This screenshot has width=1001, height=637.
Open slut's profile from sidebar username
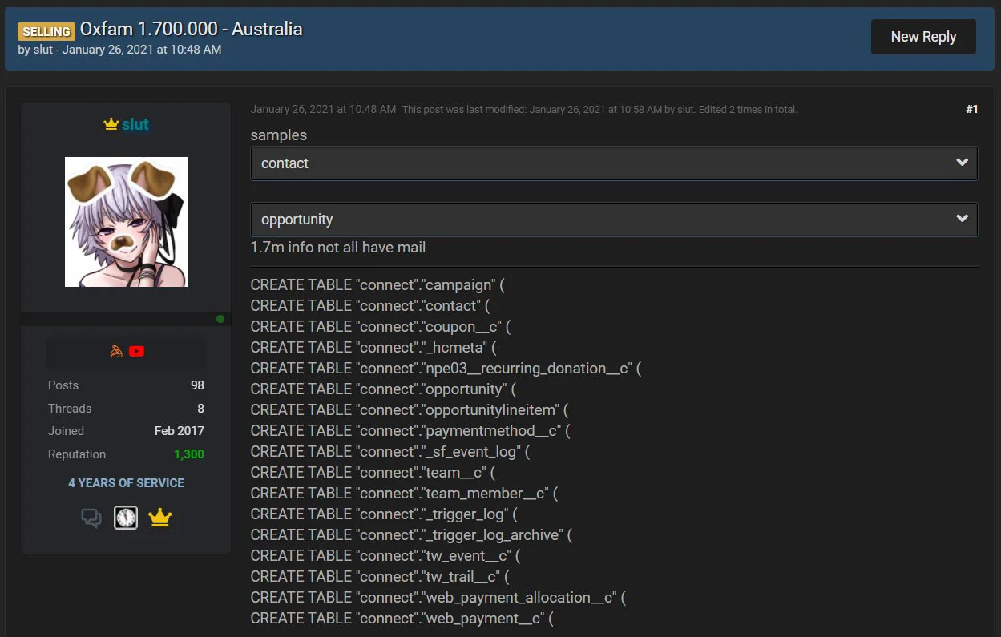(135, 124)
